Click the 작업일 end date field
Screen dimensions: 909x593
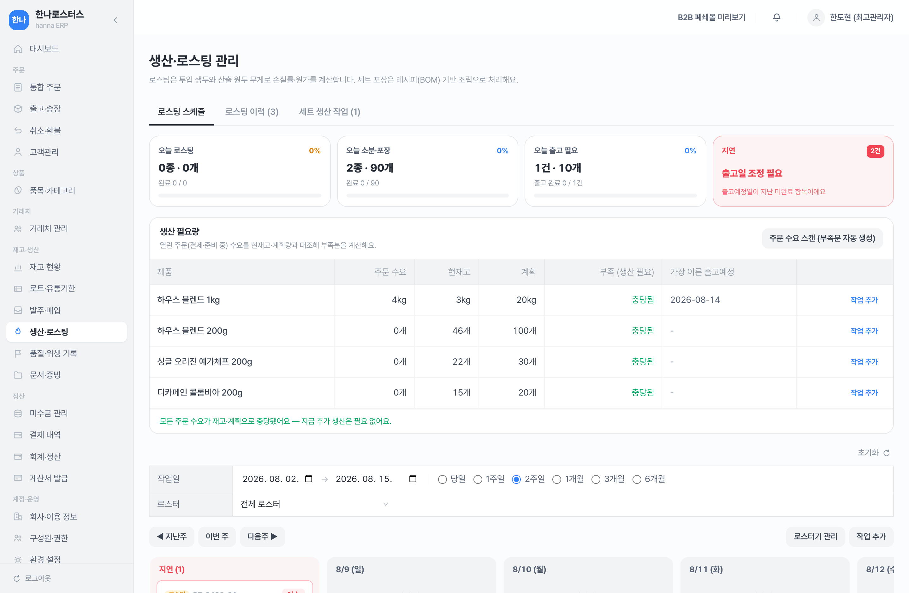(x=376, y=479)
